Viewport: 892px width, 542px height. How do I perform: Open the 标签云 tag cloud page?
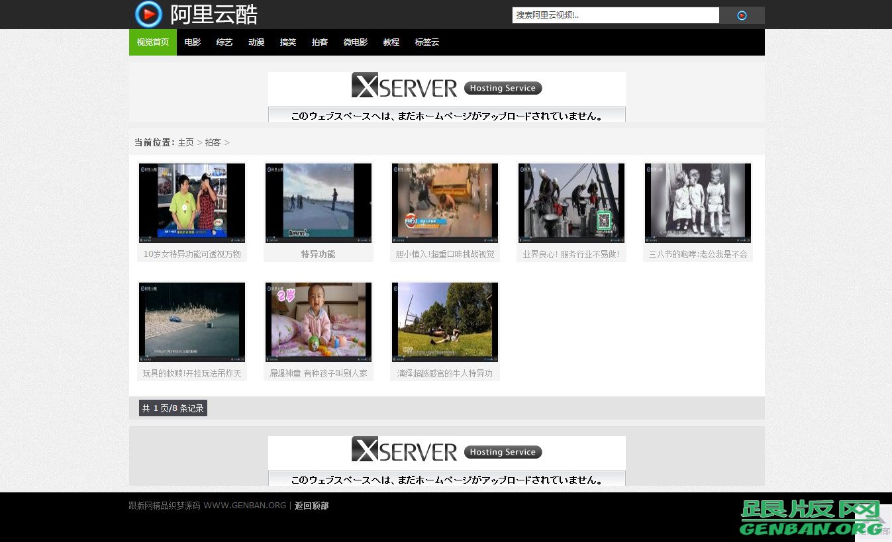click(x=427, y=42)
